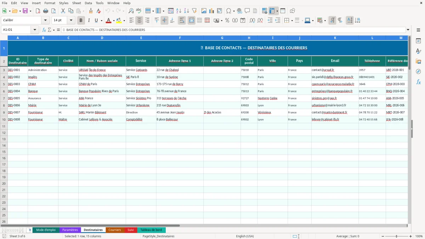Screen dimensions: 425x239
Task: Toggle Italic formatting
Action: click(x=89, y=21)
